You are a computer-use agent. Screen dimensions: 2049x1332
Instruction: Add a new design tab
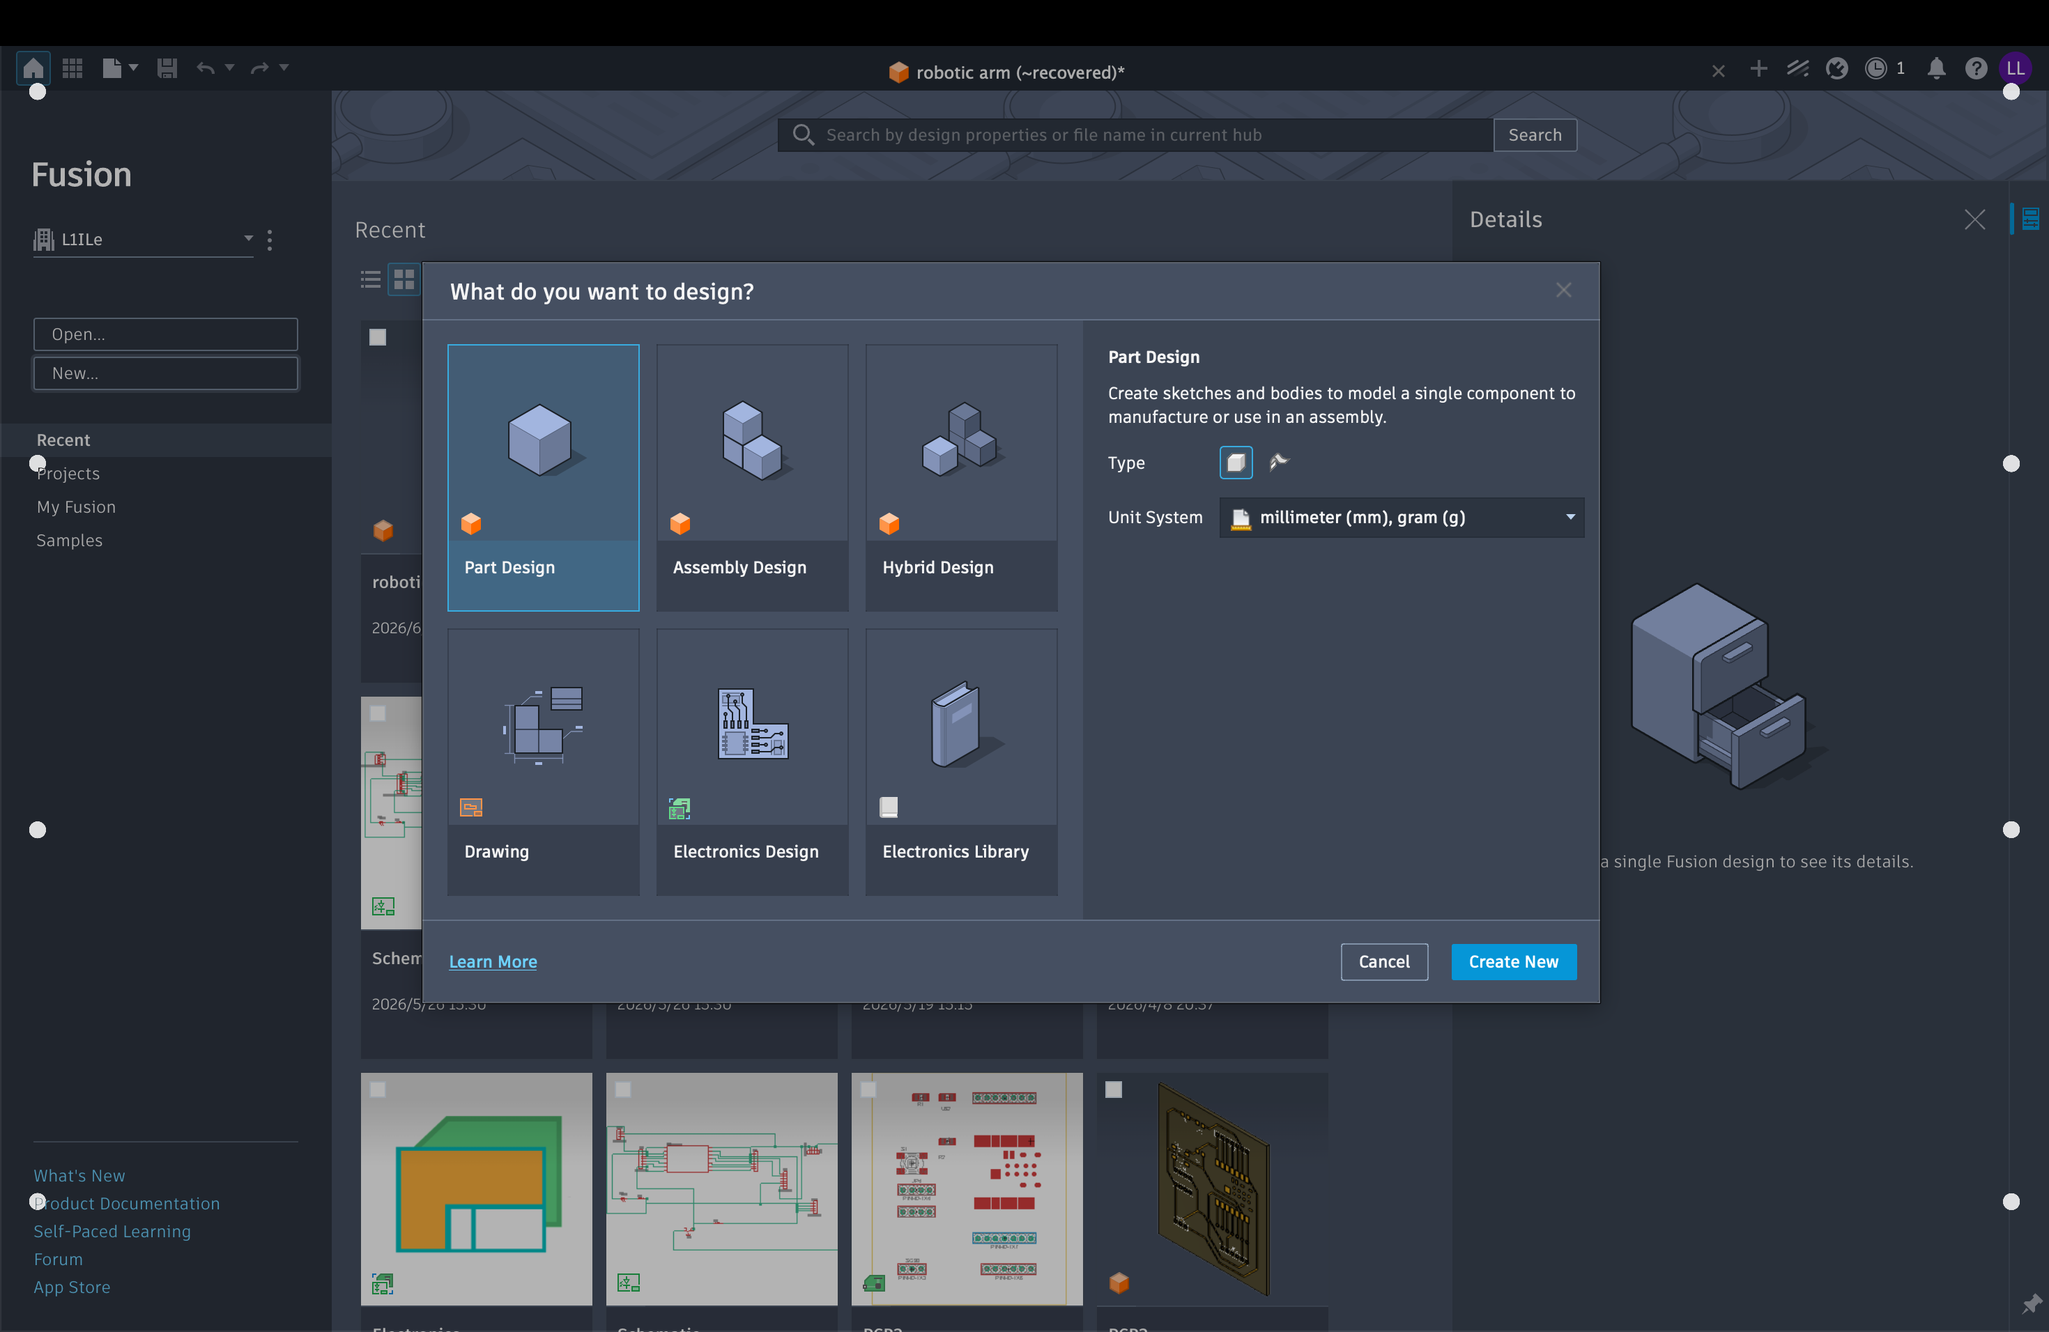pyautogui.click(x=1759, y=68)
